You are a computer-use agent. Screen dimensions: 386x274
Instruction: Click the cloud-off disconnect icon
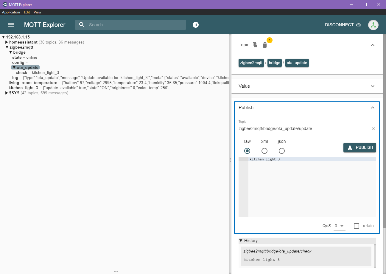[x=359, y=25]
